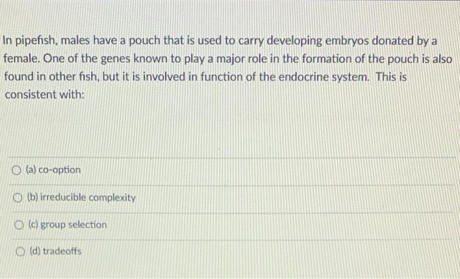The image size is (460, 279).
Task: Click the word 'complexity' in option b
Action: [112, 198]
